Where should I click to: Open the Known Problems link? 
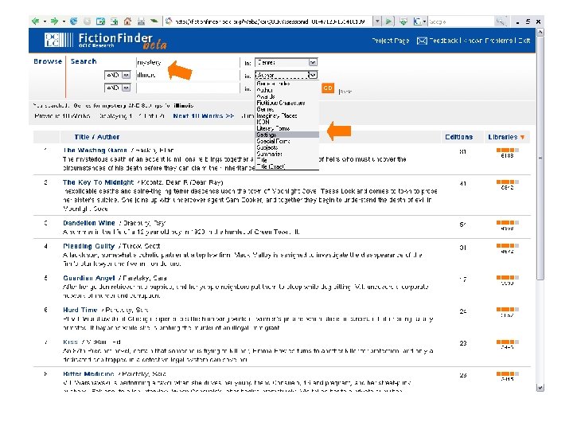[x=488, y=41]
